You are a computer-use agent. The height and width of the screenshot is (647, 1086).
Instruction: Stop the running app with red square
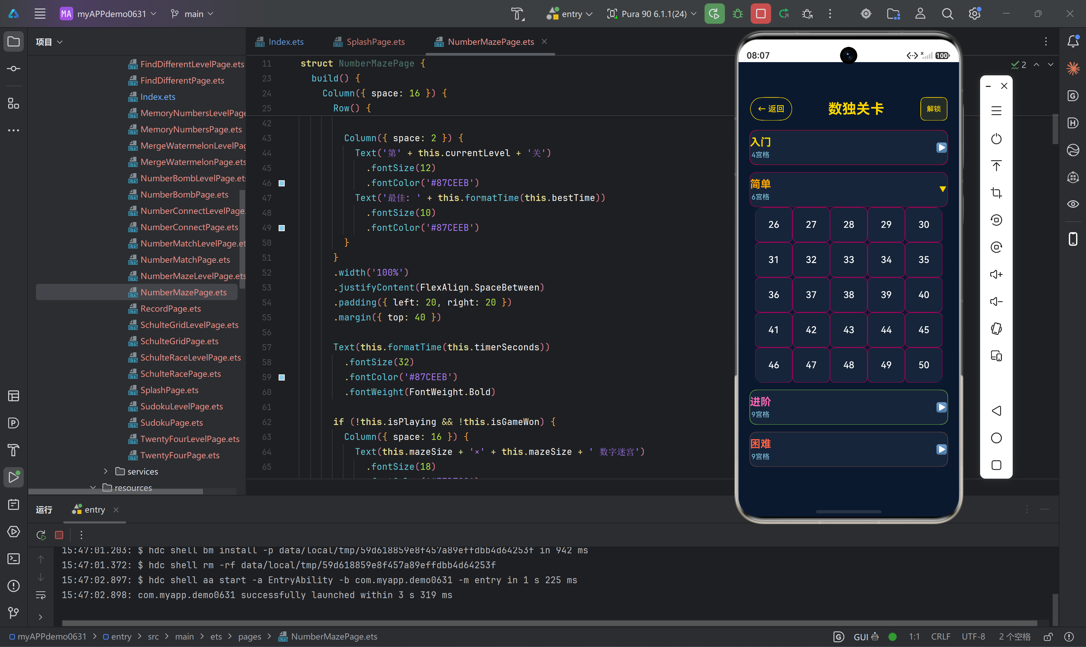[761, 14]
